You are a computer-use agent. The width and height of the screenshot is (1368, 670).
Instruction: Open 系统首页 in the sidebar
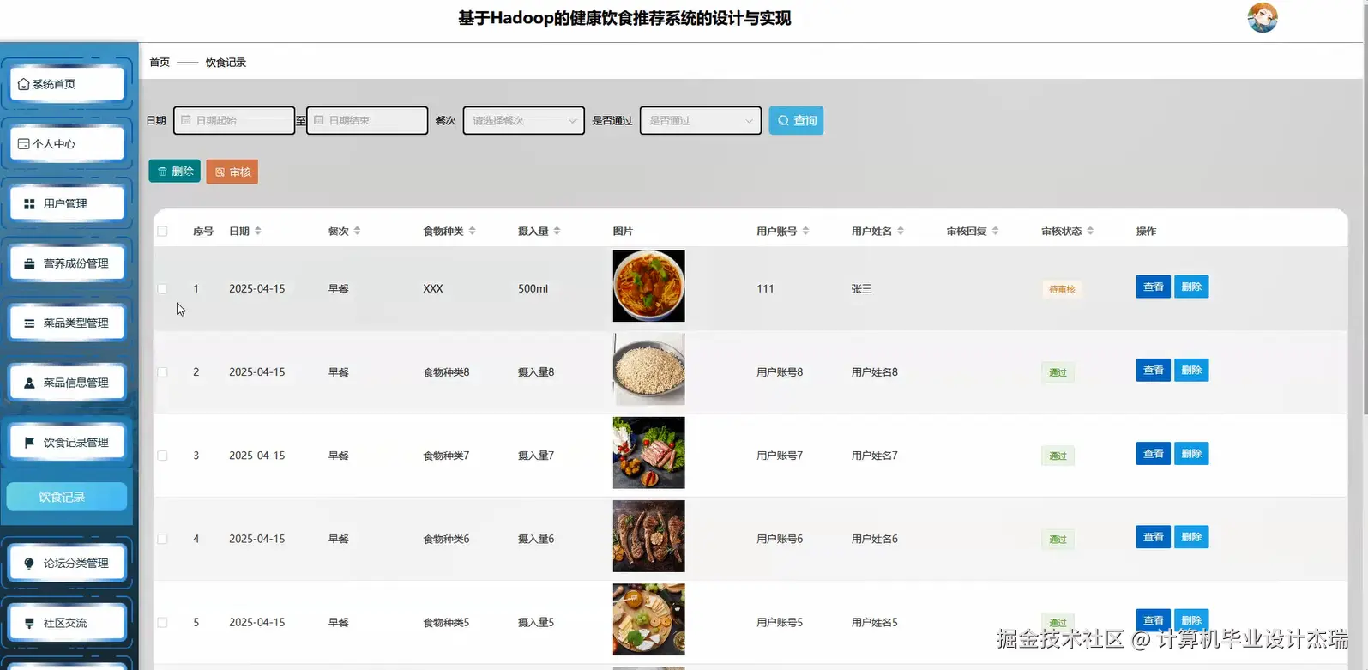(67, 84)
